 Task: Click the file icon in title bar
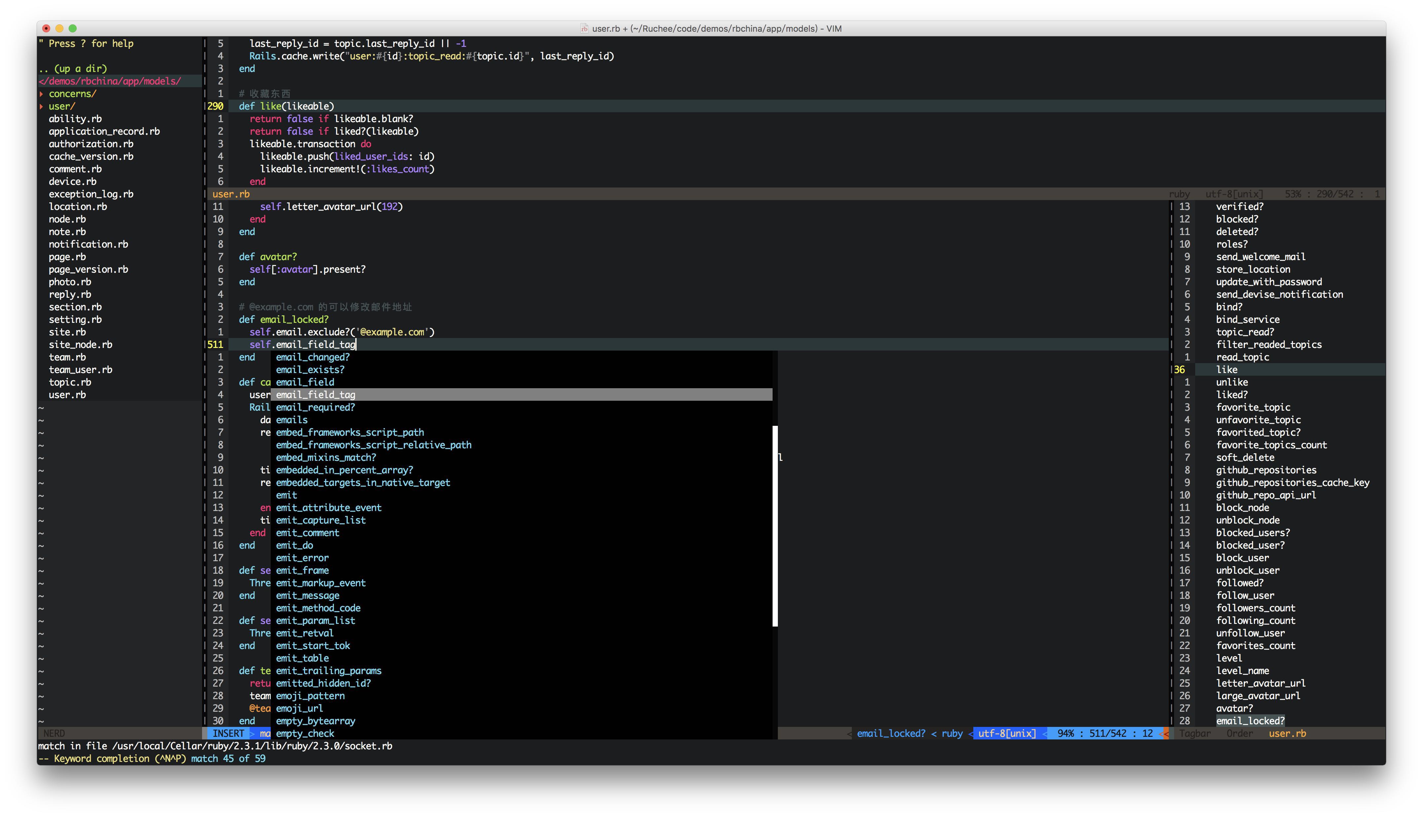click(x=584, y=29)
